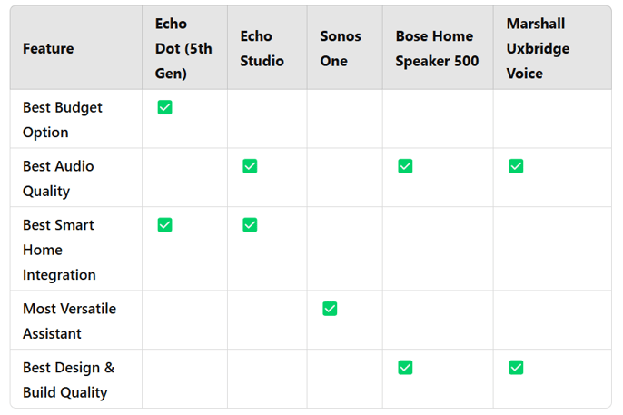Click Marshall Uxbridge Best Audio Quality checkmark
Viewport: 623px width, 415px height.
pyautogui.click(x=516, y=166)
